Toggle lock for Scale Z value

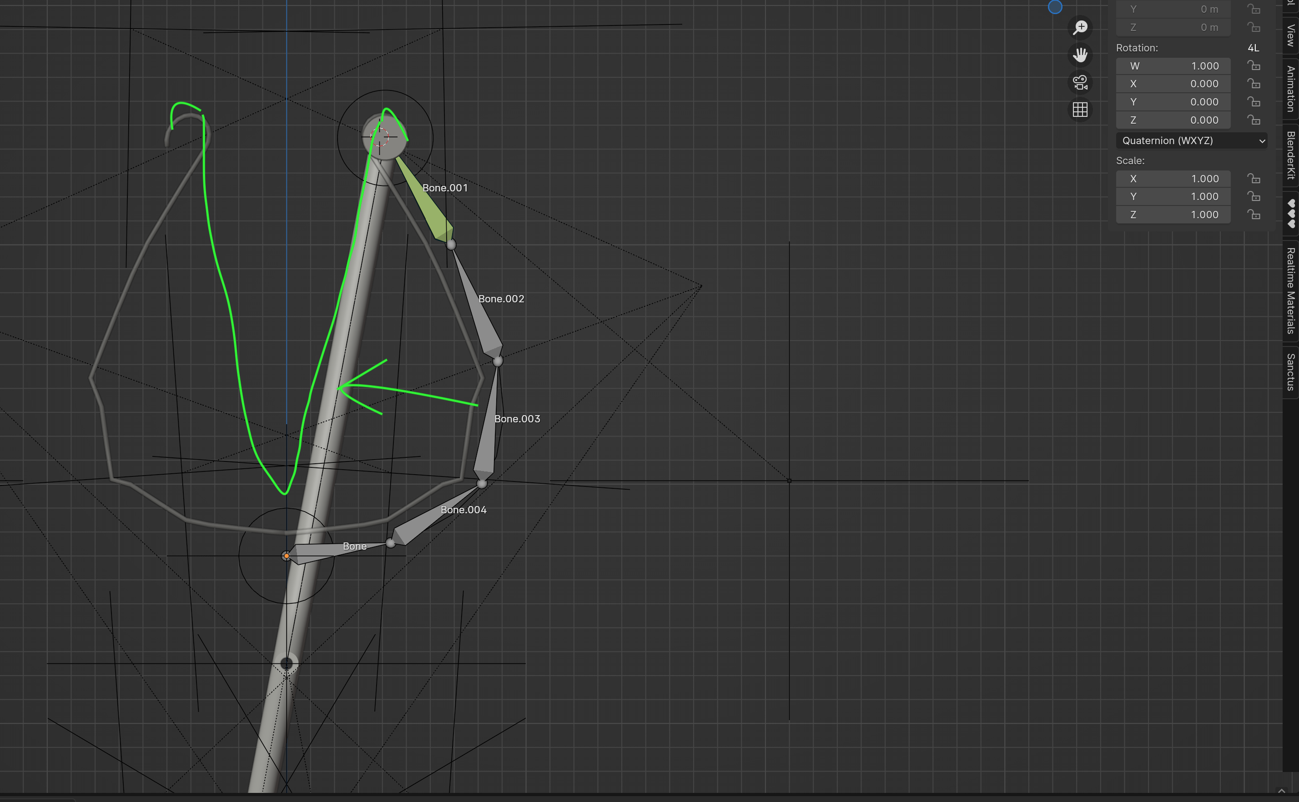(x=1254, y=215)
